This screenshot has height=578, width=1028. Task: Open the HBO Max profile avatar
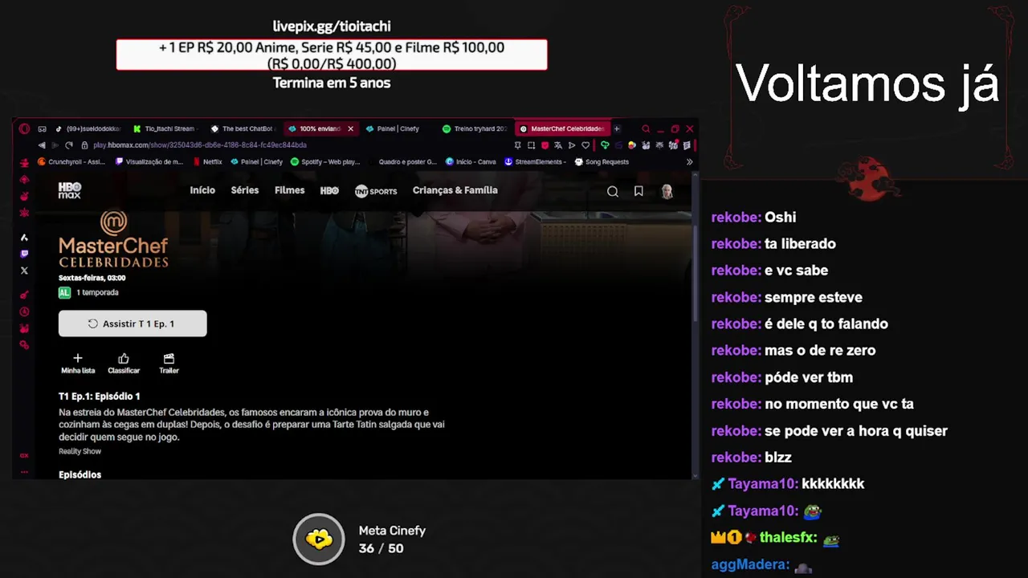point(667,191)
